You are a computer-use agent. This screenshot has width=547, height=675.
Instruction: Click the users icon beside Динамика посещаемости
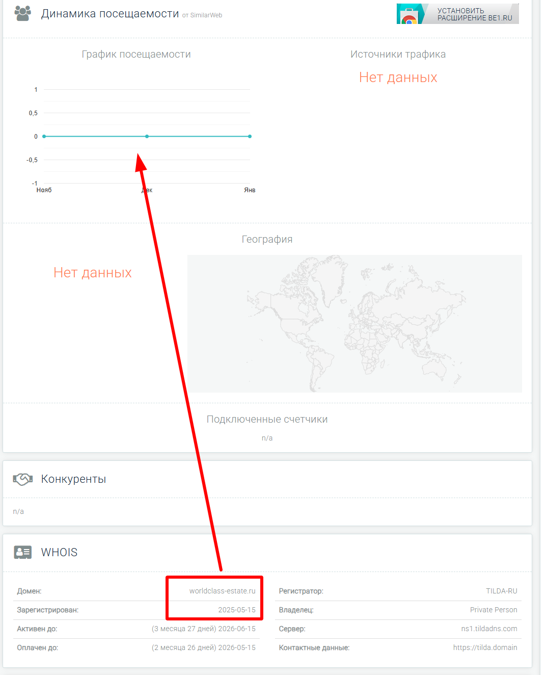point(23,13)
